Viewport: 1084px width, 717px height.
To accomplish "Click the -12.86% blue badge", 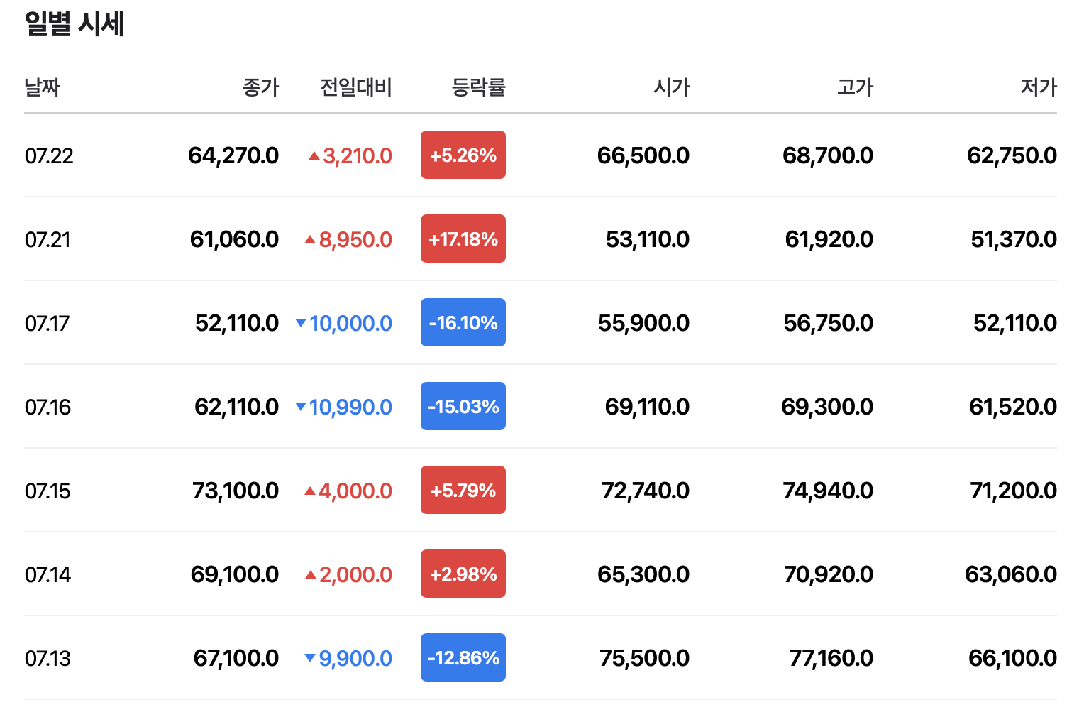I will (463, 657).
